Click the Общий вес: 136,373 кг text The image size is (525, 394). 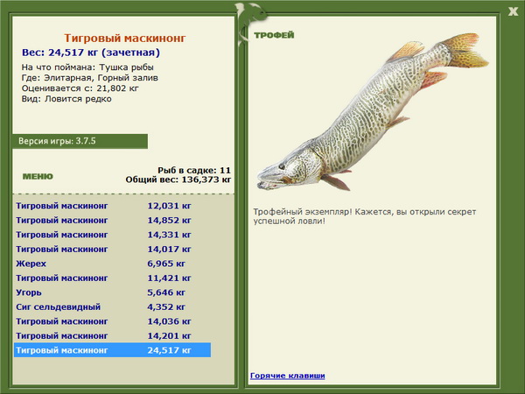178,179
